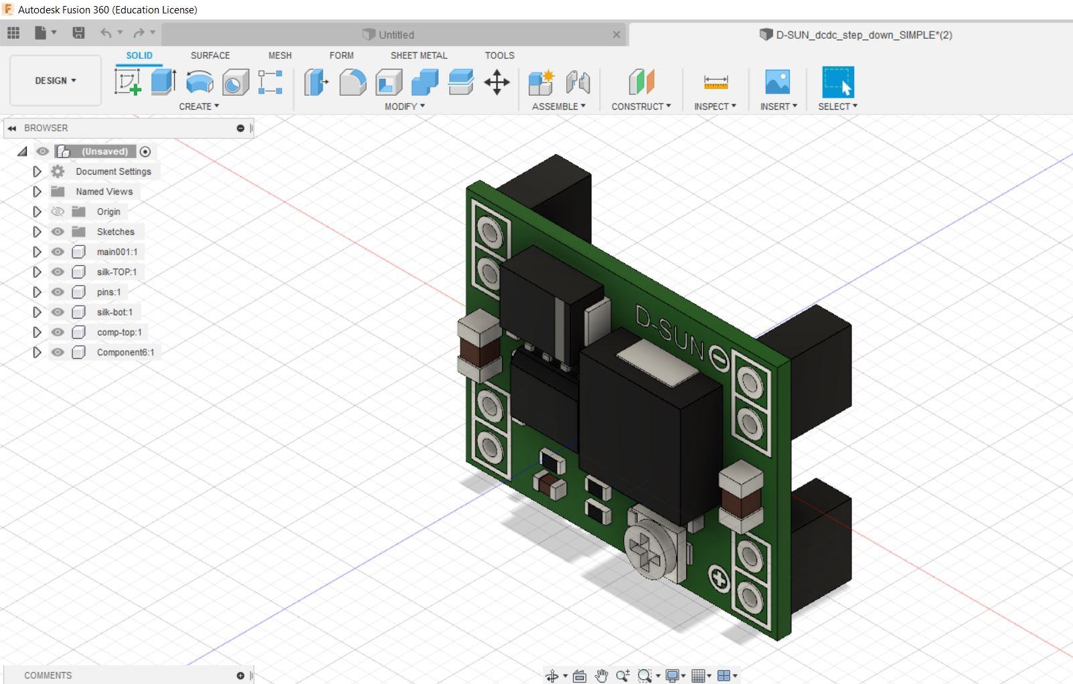Select the Hole tool
The width and height of the screenshot is (1073, 684).
pyautogui.click(x=236, y=82)
